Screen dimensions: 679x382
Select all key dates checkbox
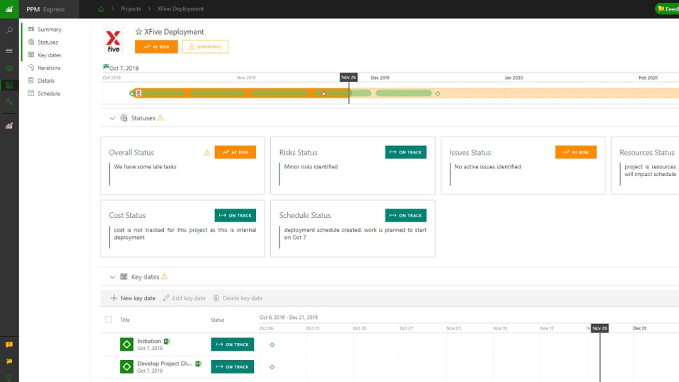pos(109,320)
